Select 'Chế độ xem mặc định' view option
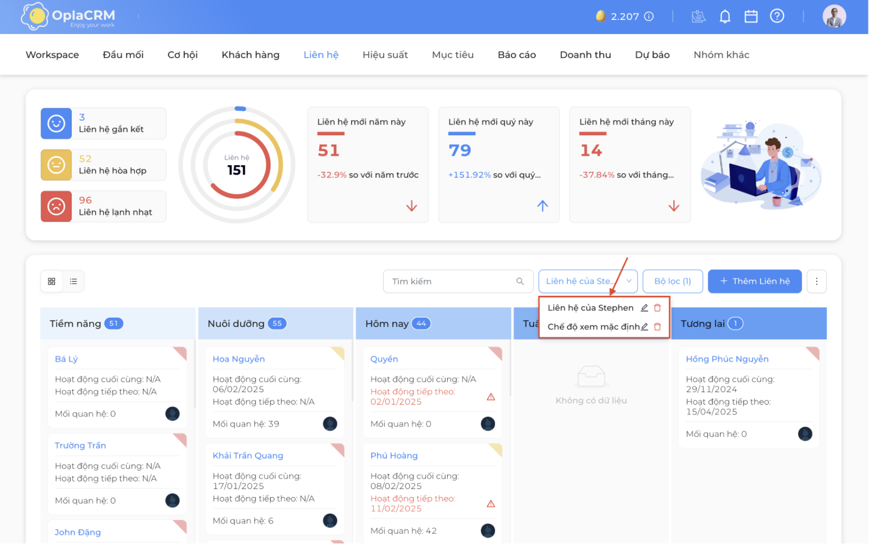The width and height of the screenshot is (869, 545). pos(593,326)
